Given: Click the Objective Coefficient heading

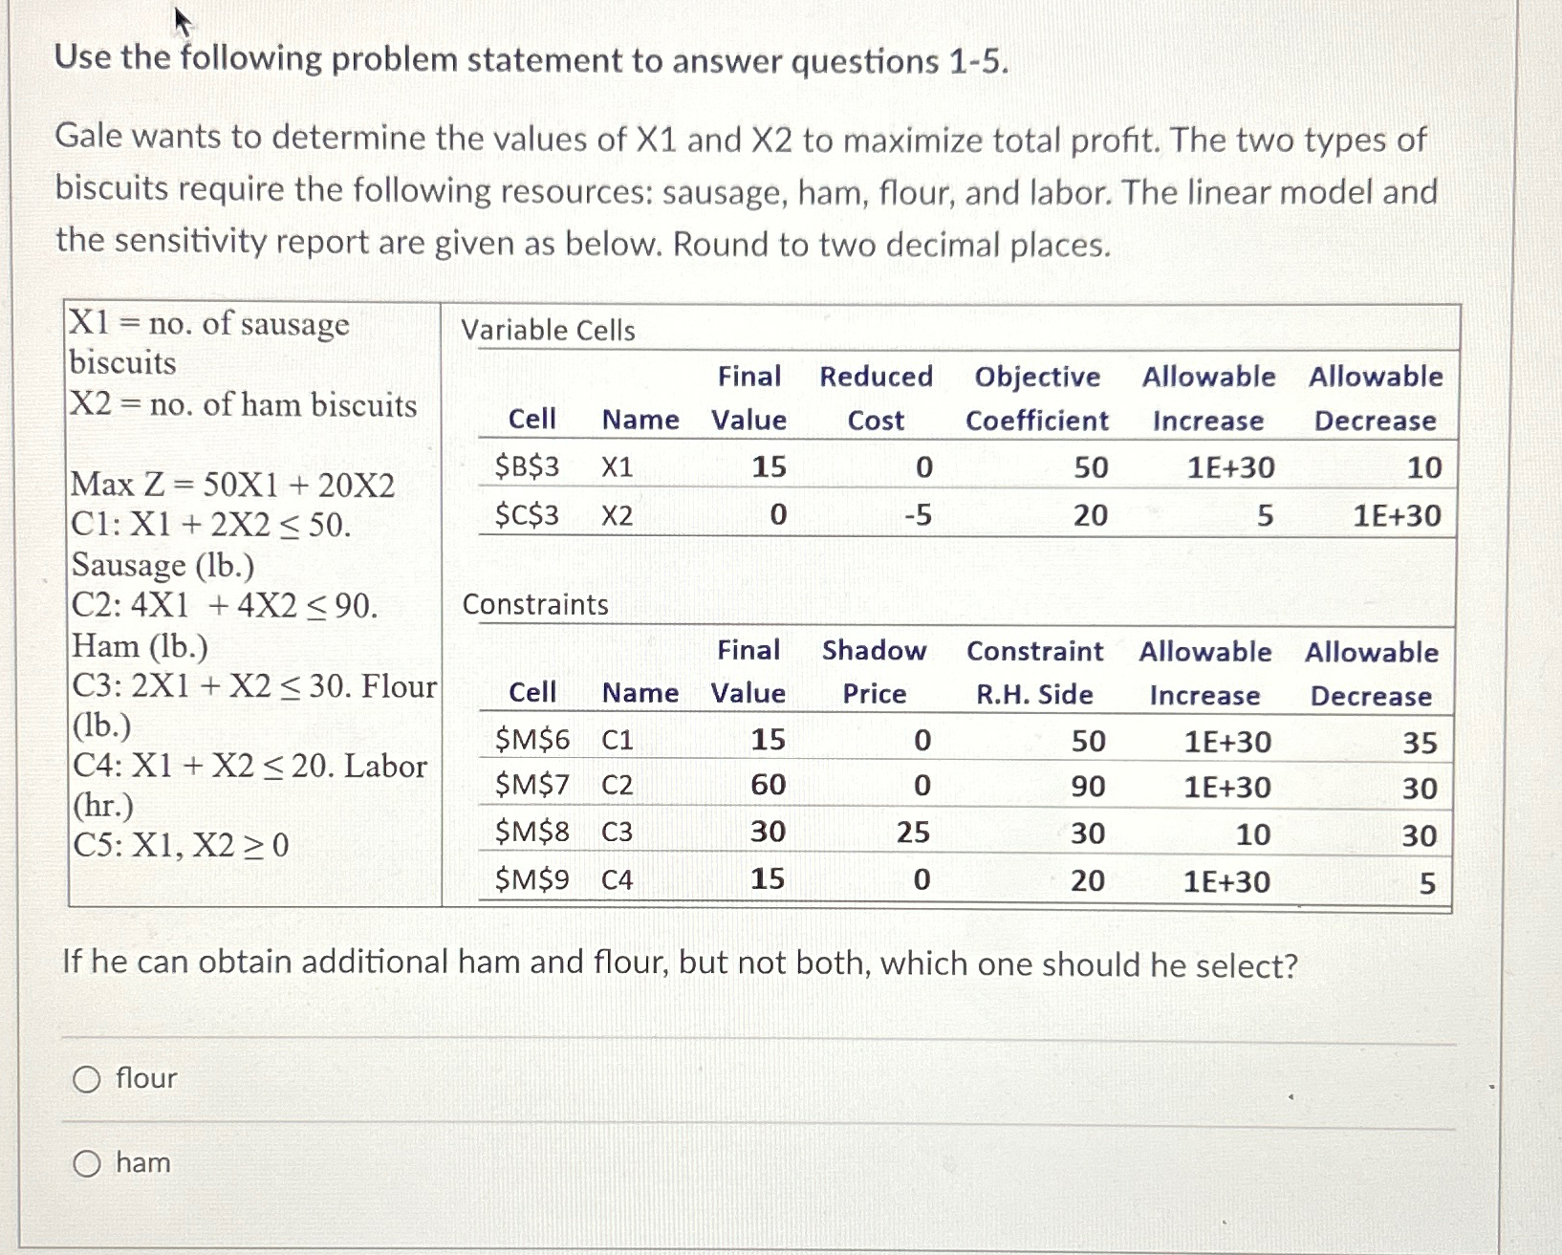Looking at the screenshot, I should point(1038,399).
